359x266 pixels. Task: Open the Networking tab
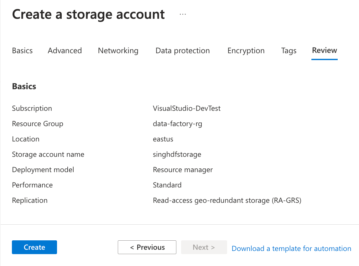click(x=118, y=50)
